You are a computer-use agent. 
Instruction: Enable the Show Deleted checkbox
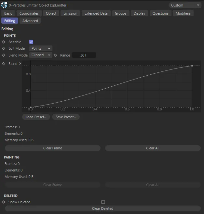coord(103,202)
